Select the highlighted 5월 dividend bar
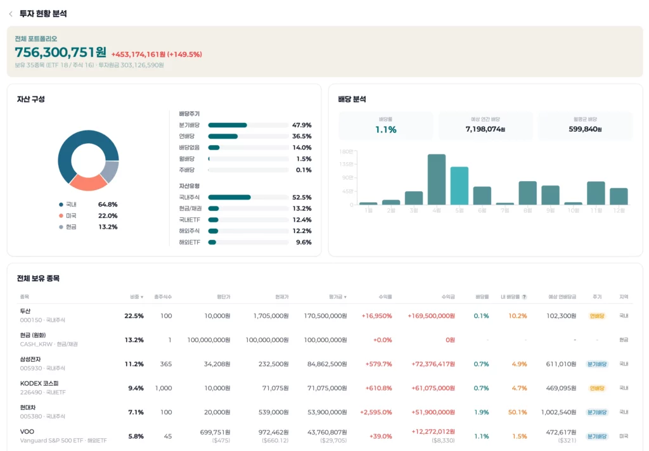649x451 pixels. pyautogui.click(x=459, y=186)
